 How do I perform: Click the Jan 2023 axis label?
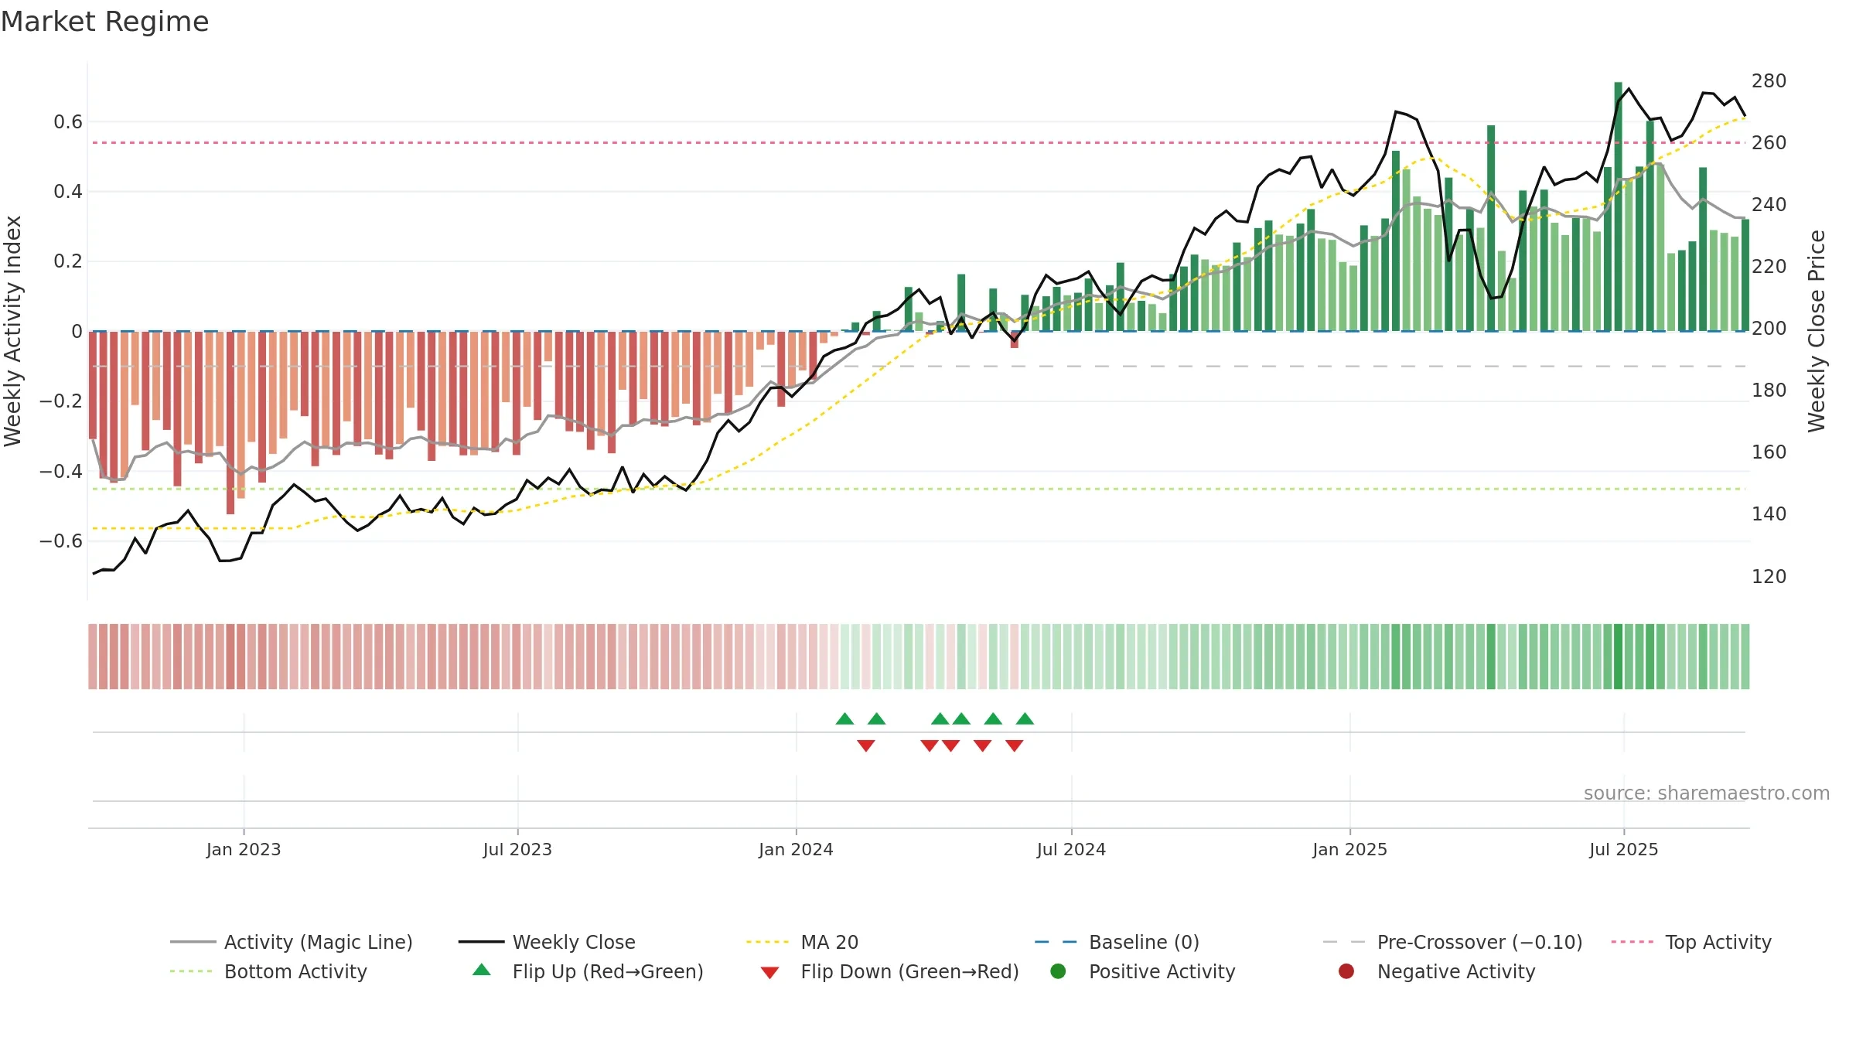tap(244, 850)
